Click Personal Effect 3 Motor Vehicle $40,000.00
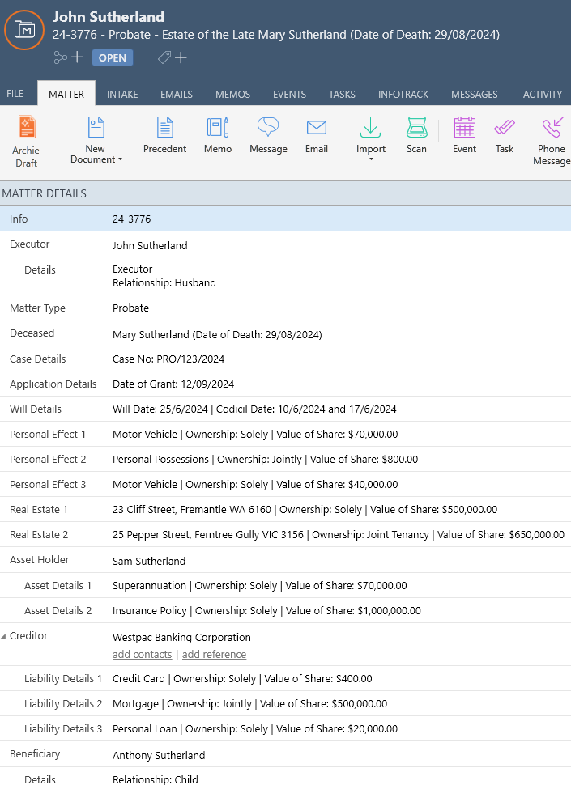The image size is (571, 785). click(285, 484)
